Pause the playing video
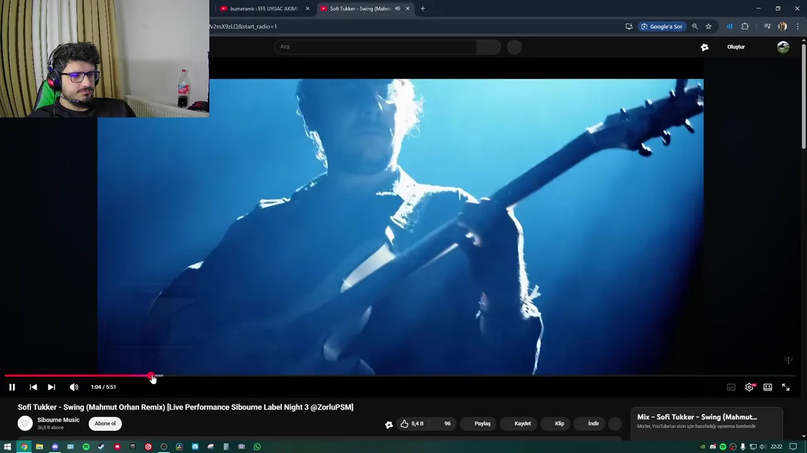807x453 pixels. pos(12,387)
